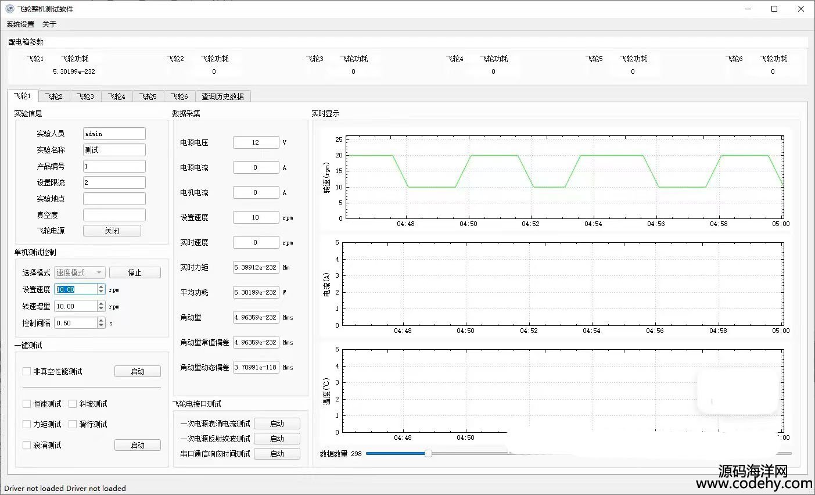This screenshot has width=815, height=495.
Task: Enable the 非真空性能测试 checkbox
Action: pyautogui.click(x=27, y=371)
